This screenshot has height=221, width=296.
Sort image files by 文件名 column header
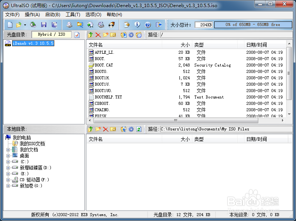click(x=124, y=45)
